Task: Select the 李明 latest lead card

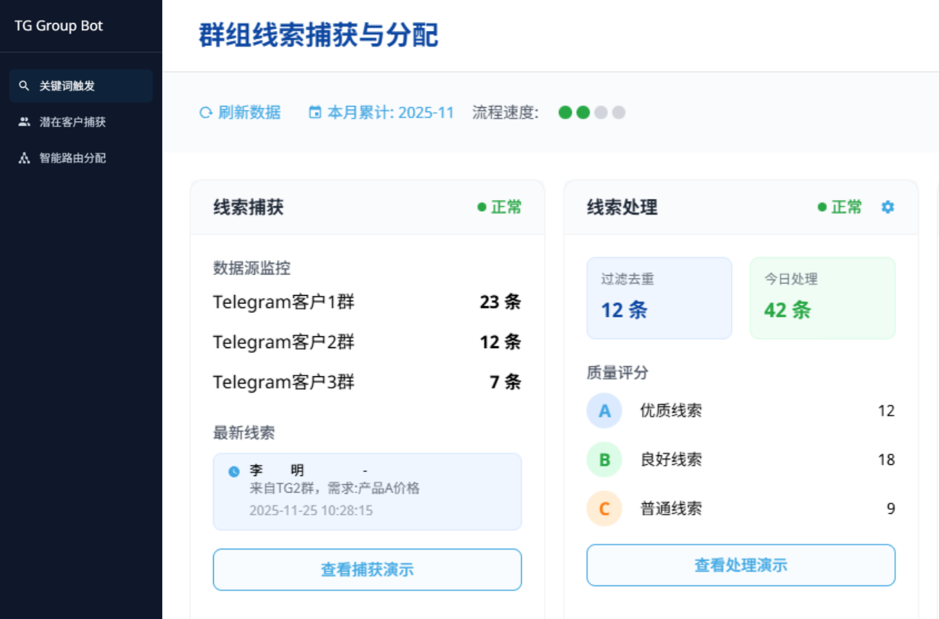Action: click(367, 490)
